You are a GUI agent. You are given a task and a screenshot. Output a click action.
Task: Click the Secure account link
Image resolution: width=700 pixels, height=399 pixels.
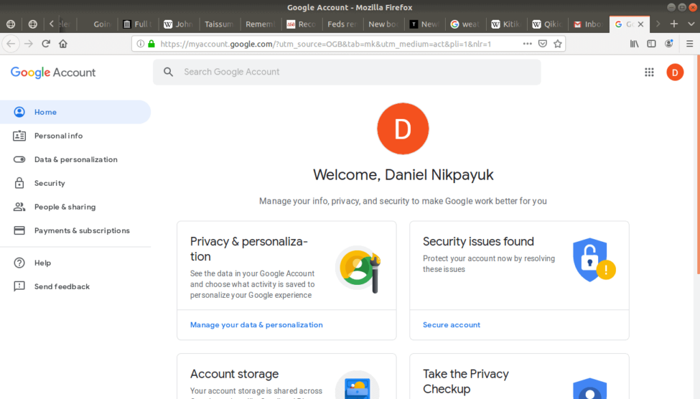tap(451, 325)
